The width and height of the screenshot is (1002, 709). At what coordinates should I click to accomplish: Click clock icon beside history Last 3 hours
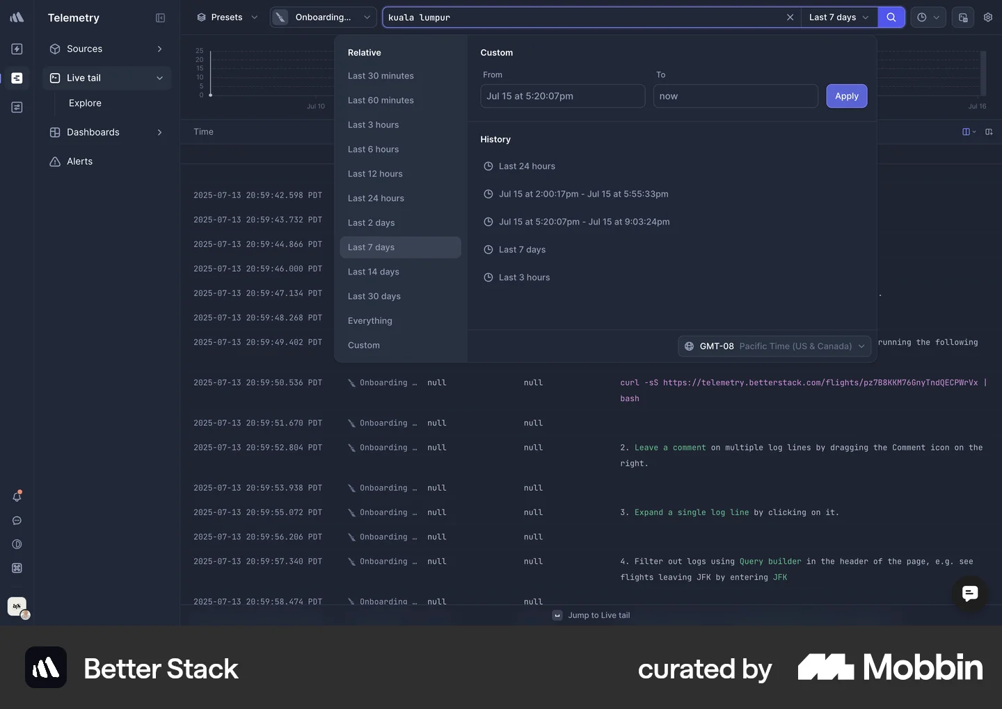pos(488,277)
